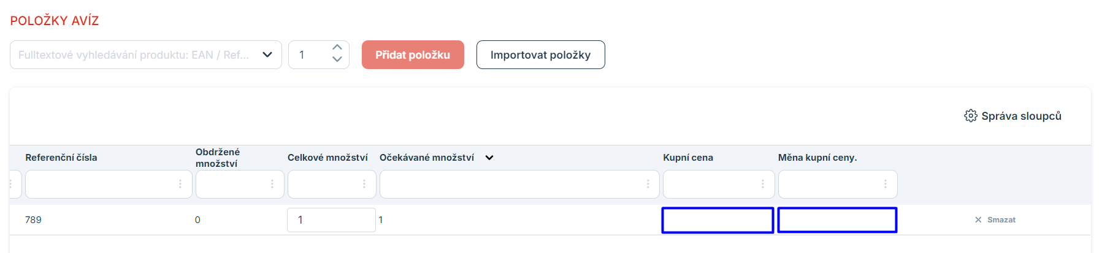This screenshot has width=1102, height=253.
Task: Increase the item quantity with up arrow
Action: pos(337,48)
